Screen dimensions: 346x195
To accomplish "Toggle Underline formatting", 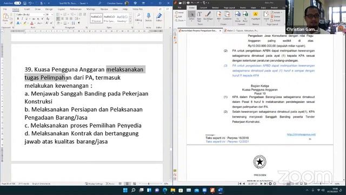I will point(26,19).
